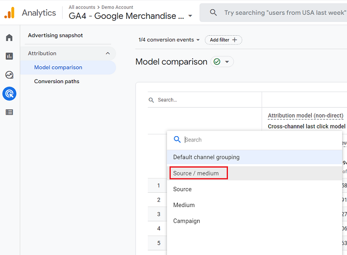Open the Home icon in sidebar
The image size is (347, 255).
pos(9,38)
